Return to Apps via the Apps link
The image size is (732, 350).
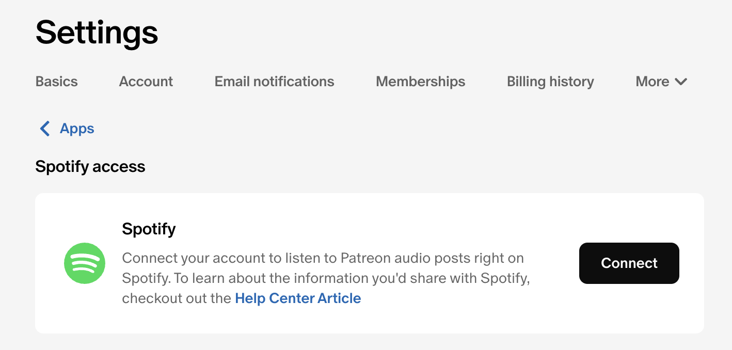pyautogui.click(x=77, y=129)
